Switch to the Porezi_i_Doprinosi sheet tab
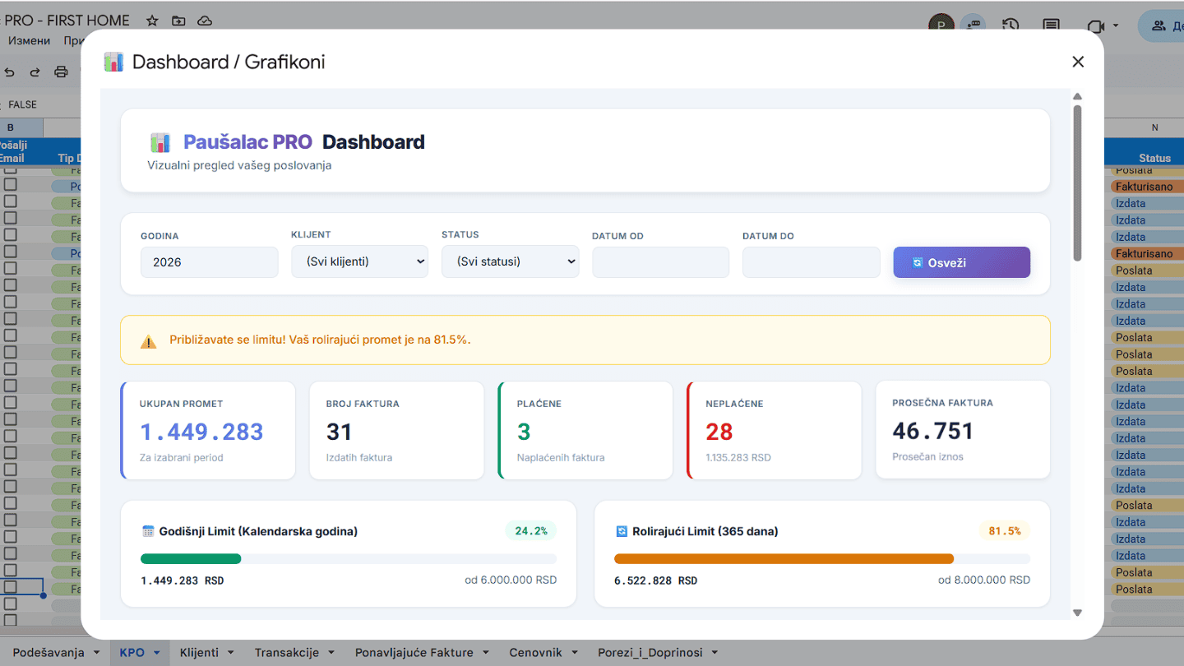 click(x=650, y=653)
